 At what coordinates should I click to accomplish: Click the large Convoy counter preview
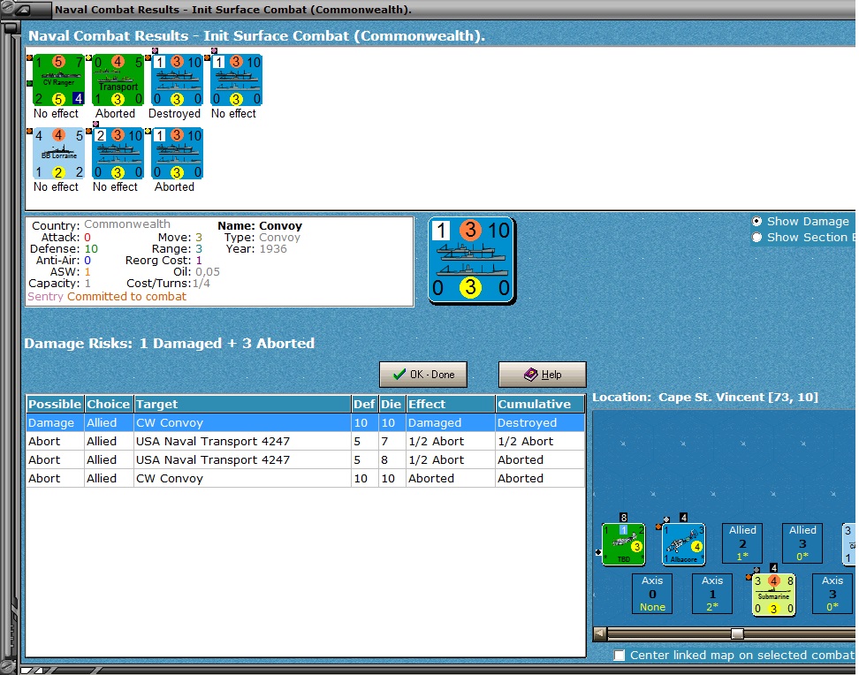pyautogui.click(x=472, y=260)
